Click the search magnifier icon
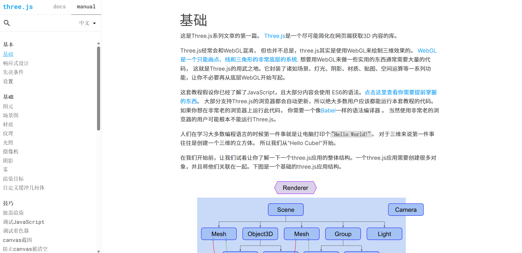The height and width of the screenshot is (253, 522). (7, 23)
